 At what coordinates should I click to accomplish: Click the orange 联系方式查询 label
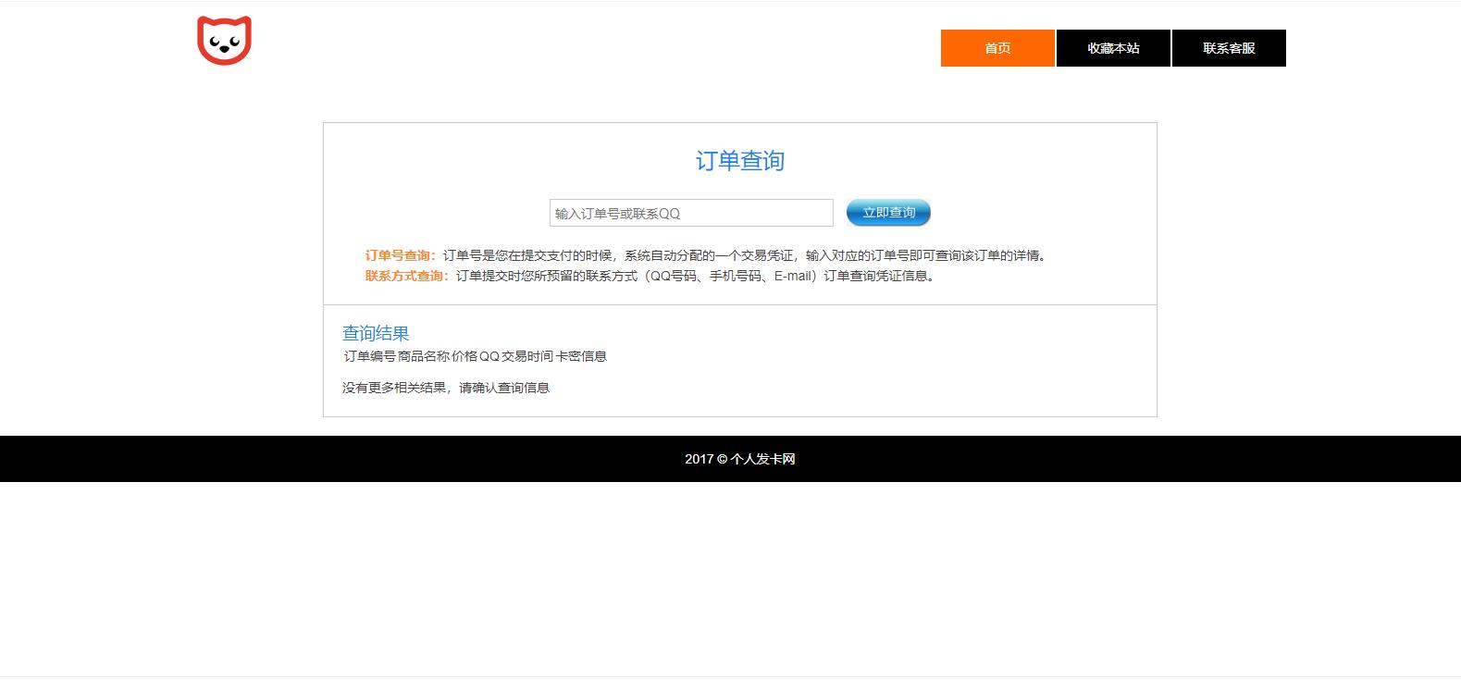(406, 276)
